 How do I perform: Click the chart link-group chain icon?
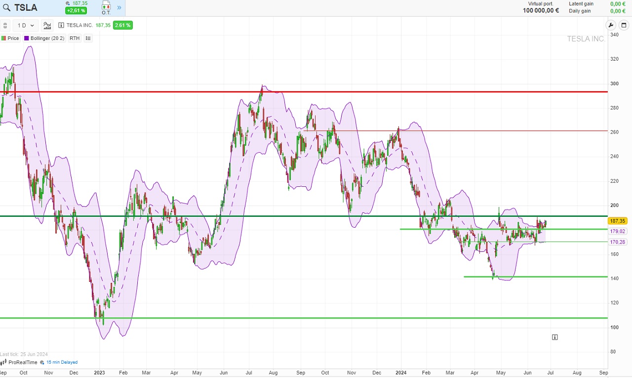(4, 25)
